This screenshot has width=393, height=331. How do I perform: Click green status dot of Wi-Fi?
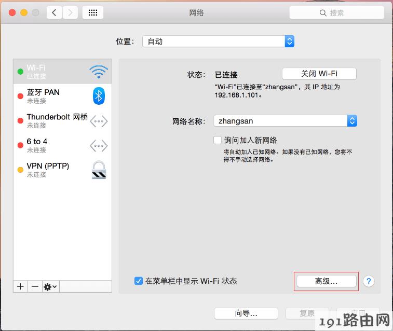pos(20,72)
